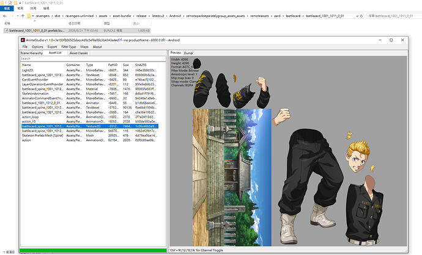The image size is (422, 255).
Task: Open the Options menu in AnimeStudio
Action: coord(37,47)
